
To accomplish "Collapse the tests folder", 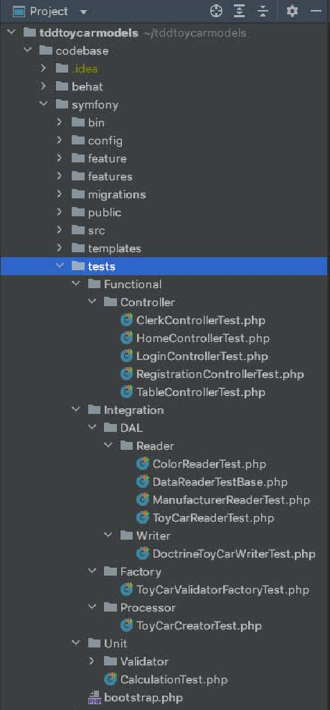I will coord(60,266).
